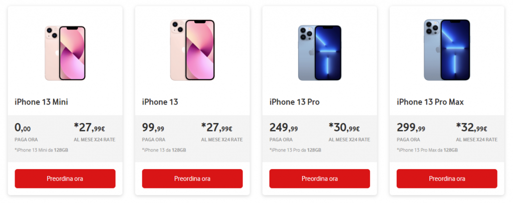Open the iPhone 13 Pro Max title

430,102
